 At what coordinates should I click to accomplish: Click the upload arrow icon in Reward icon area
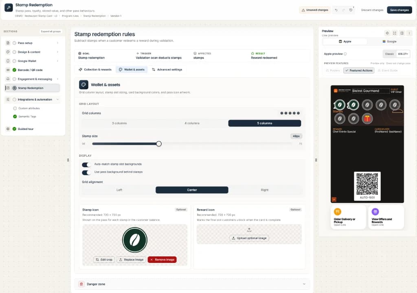(x=249, y=230)
